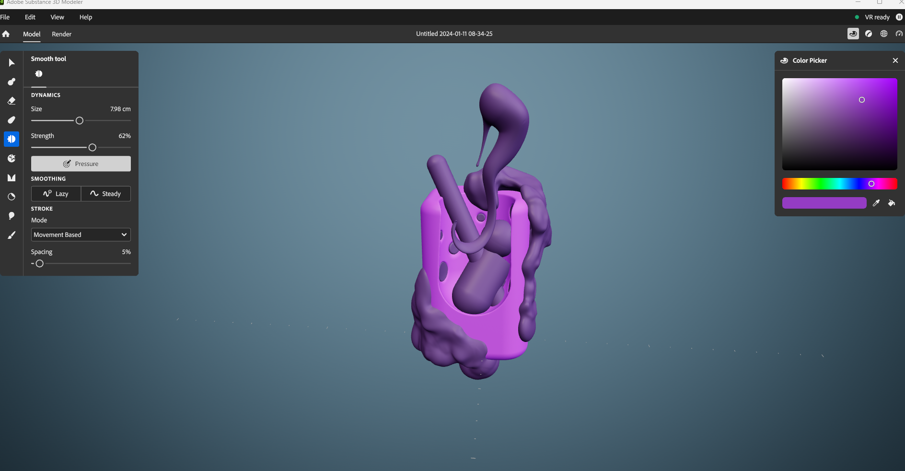Click the purple current color swatch
The height and width of the screenshot is (471, 905).
pyautogui.click(x=824, y=203)
